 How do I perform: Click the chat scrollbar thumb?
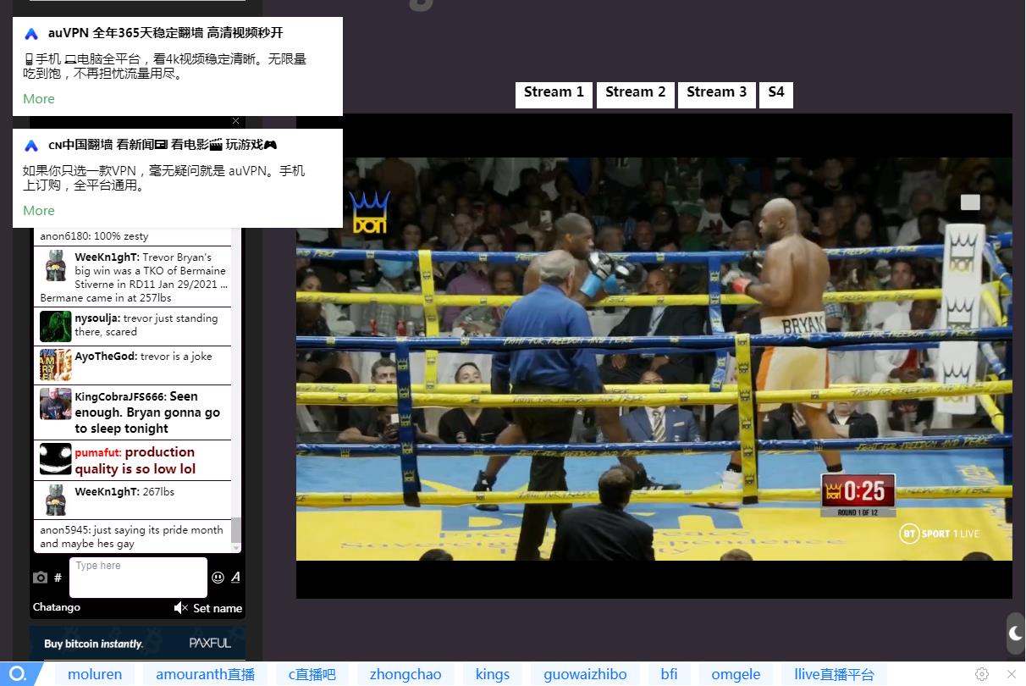tap(236, 530)
